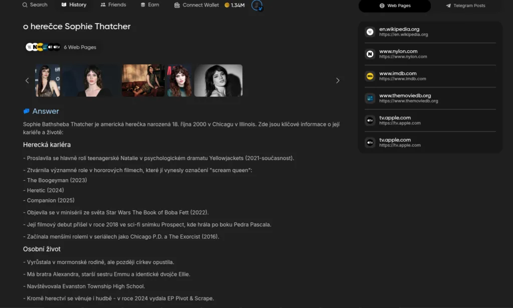Click the query title 'o herečce Sophie Thatcher'
The width and height of the screenshot is (513, 308).
coord(77,26)
